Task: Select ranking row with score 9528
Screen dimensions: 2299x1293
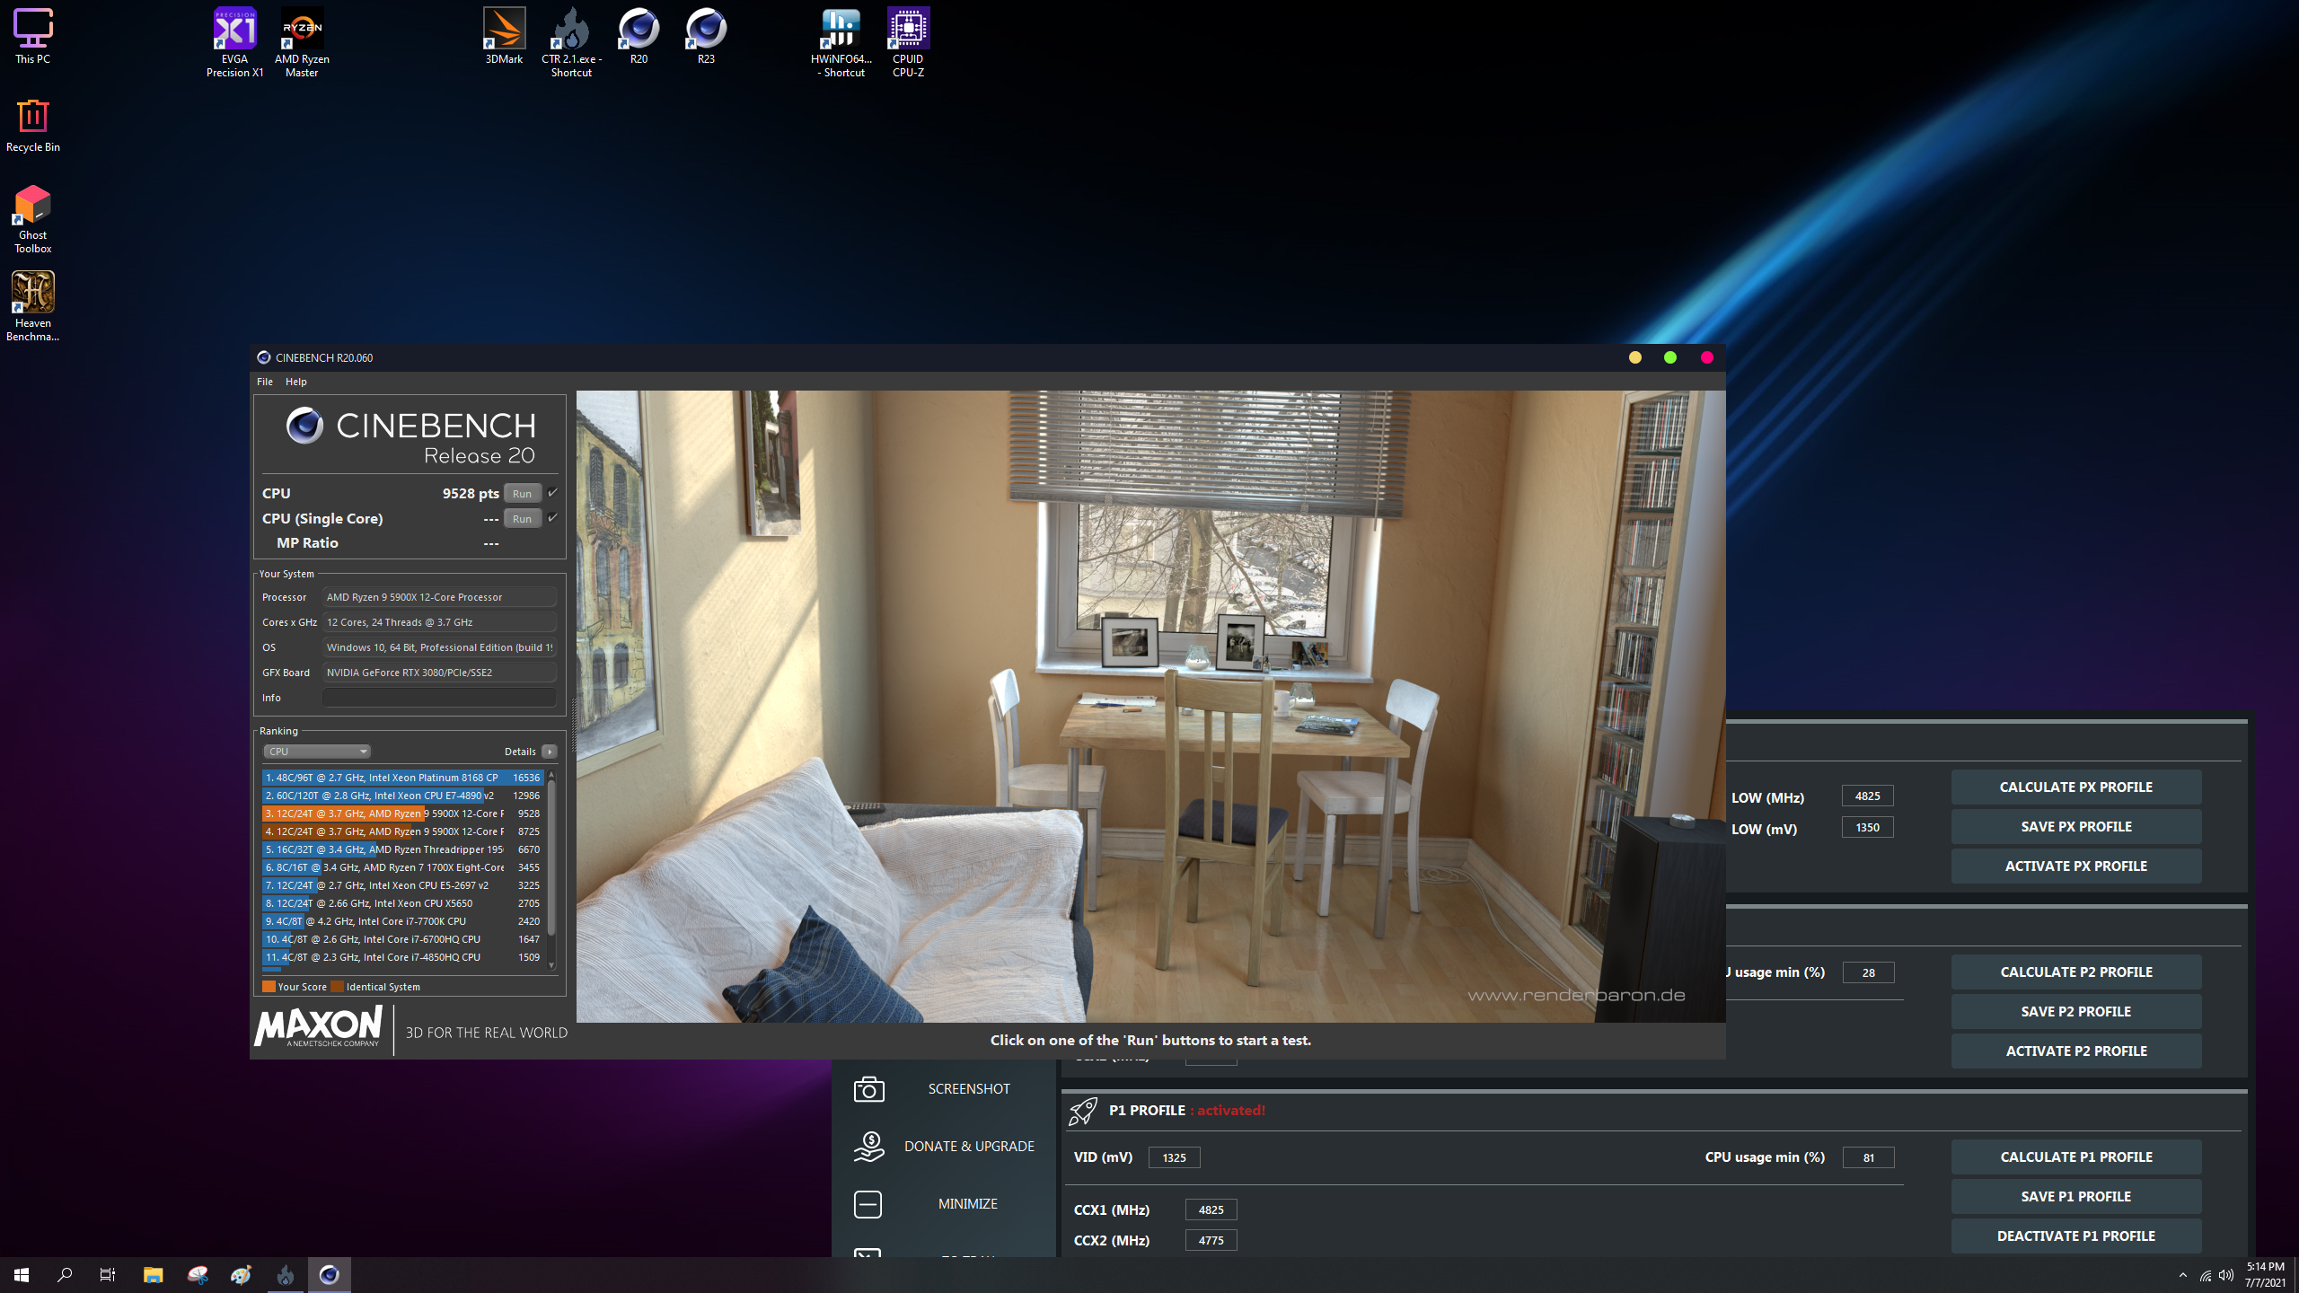Action: [x=402, y=814]
